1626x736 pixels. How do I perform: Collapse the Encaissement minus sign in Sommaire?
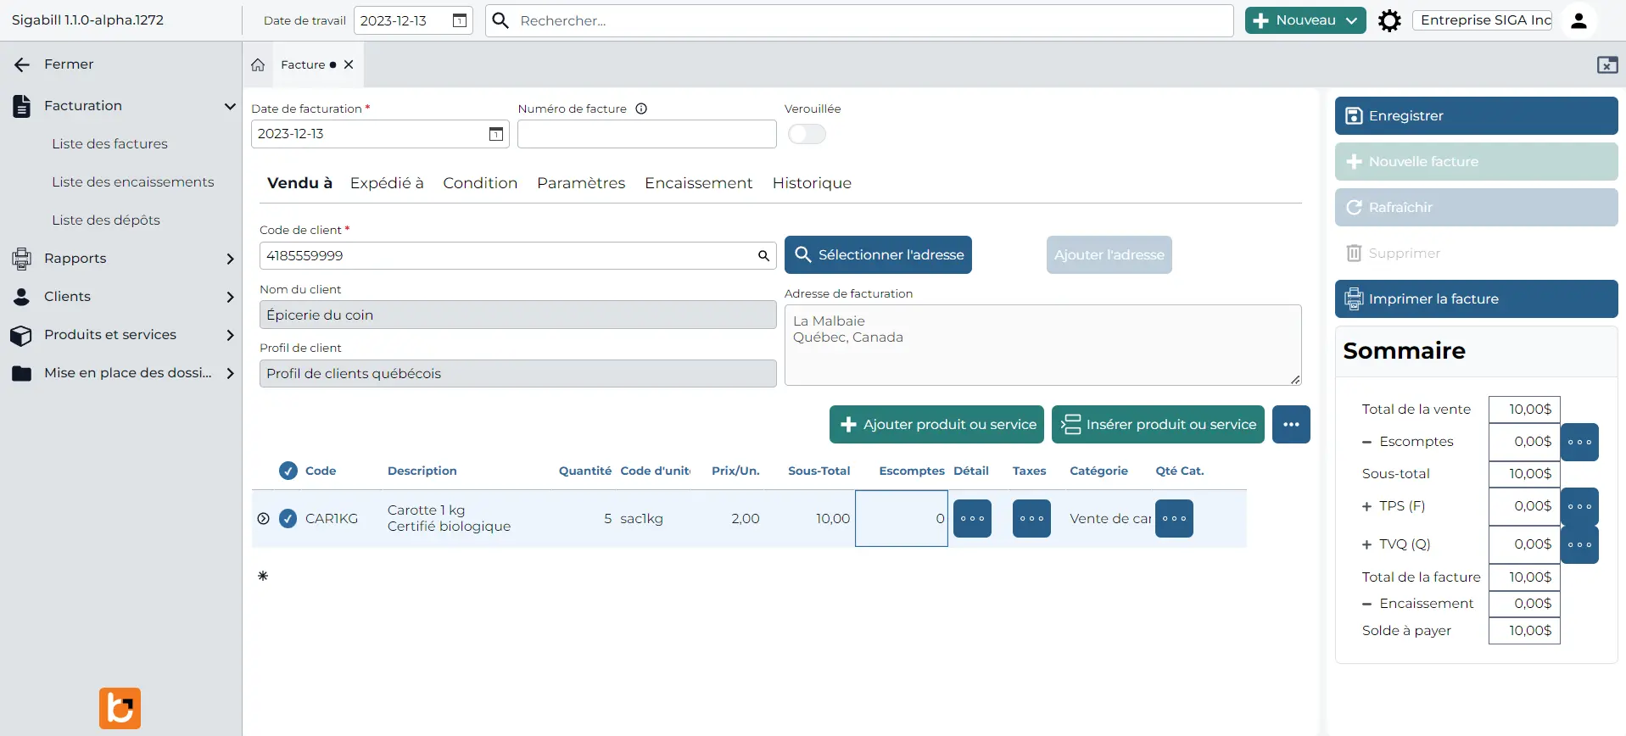(x=1366, y=604)
